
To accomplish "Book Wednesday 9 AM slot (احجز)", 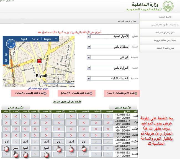I will click(x=71, y=142).
